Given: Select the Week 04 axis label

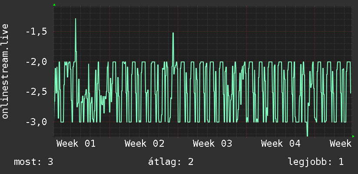Looking at the screenshot, I should tap(281, 144).
